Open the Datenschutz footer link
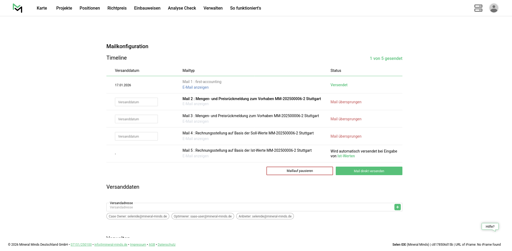The height and width of the screenshot is (251, 512). point(166,245)
